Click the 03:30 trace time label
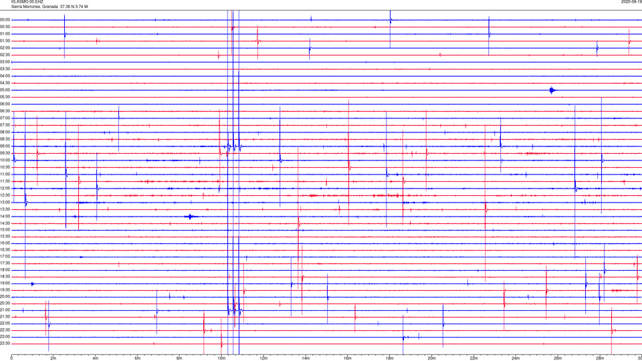Screen dimensions: 642x361 5,69
